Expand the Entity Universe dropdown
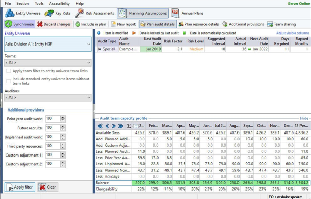311x199 pixels. click(x=89, y=44)
